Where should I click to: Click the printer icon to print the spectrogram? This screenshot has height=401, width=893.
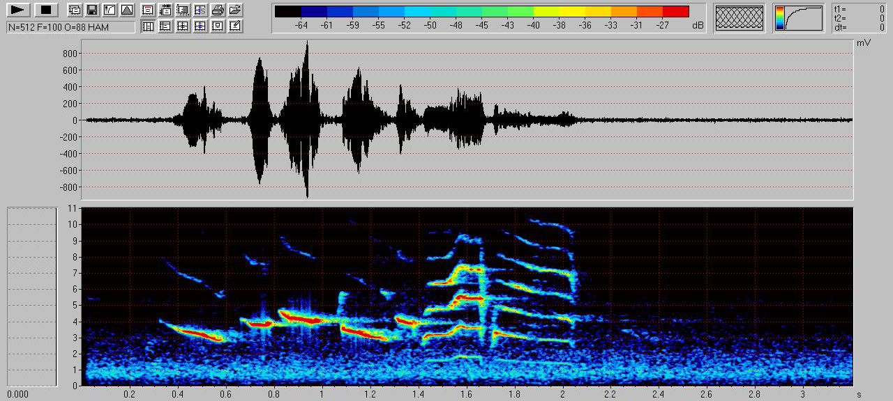click(x=218, y=10)
